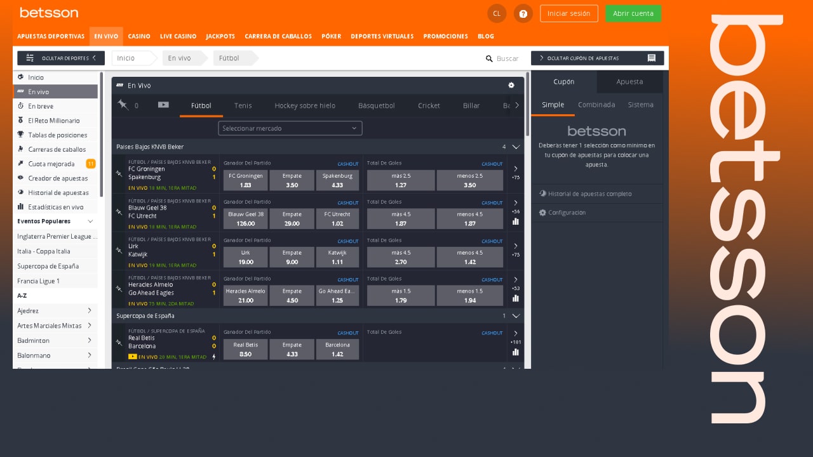Click Historial de apuestas completo icon
The width and height of the screenshot is (813, 457).
[x=542, y=194]
